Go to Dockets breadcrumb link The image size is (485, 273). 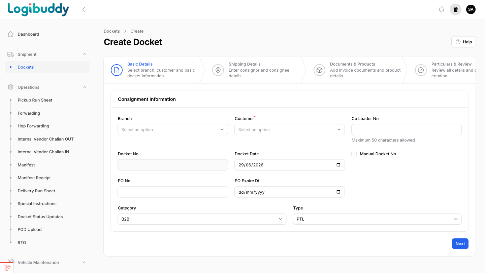tap(112, 31)
